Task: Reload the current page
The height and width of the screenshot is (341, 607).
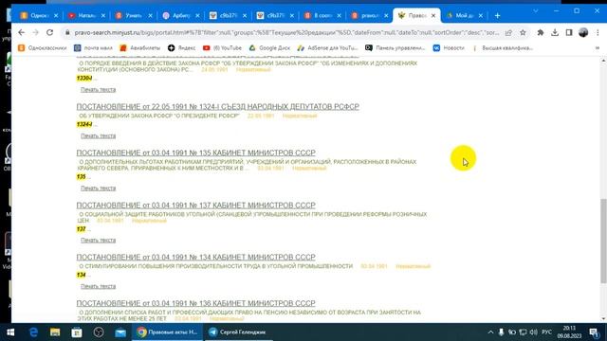Action: tap(50, 33)
